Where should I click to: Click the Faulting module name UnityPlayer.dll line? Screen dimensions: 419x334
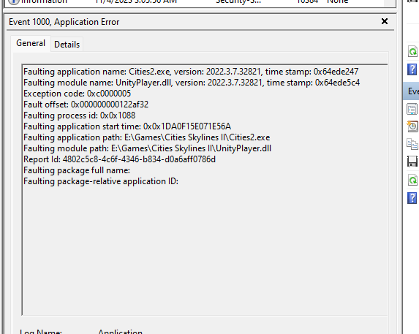(x=192, y=83)
